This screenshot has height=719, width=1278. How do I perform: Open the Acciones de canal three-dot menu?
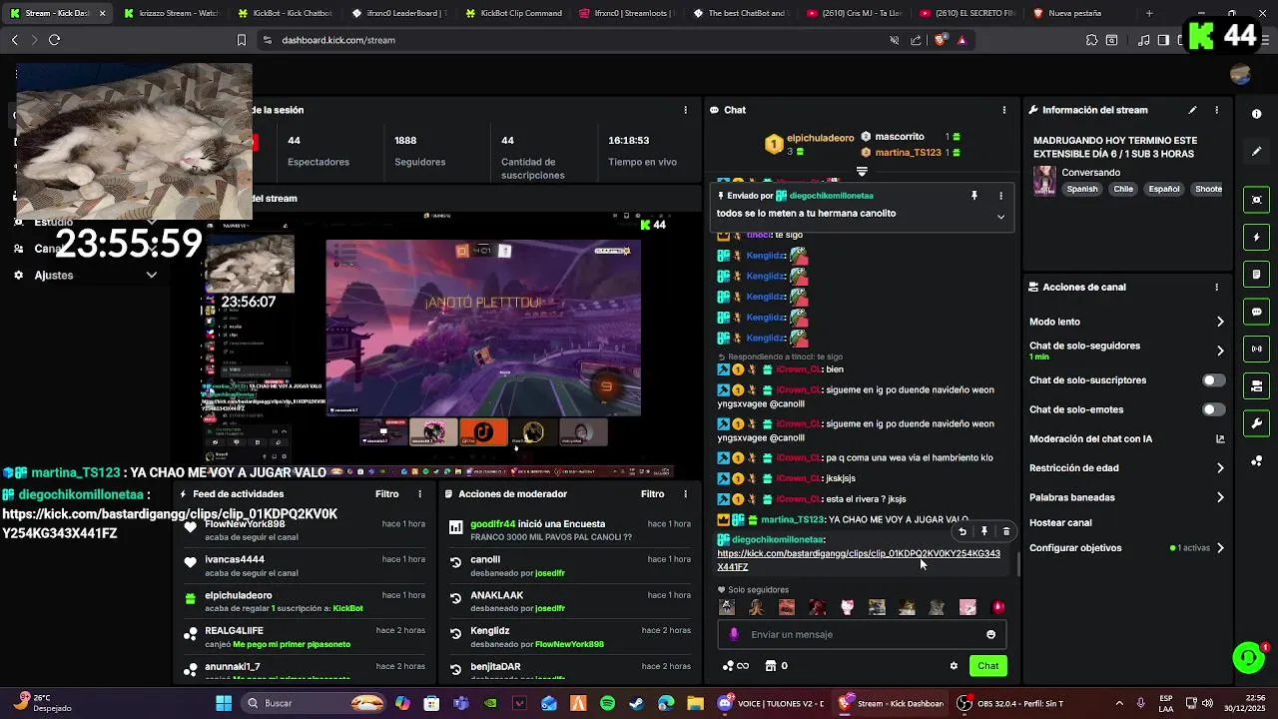pos(1216,287)
